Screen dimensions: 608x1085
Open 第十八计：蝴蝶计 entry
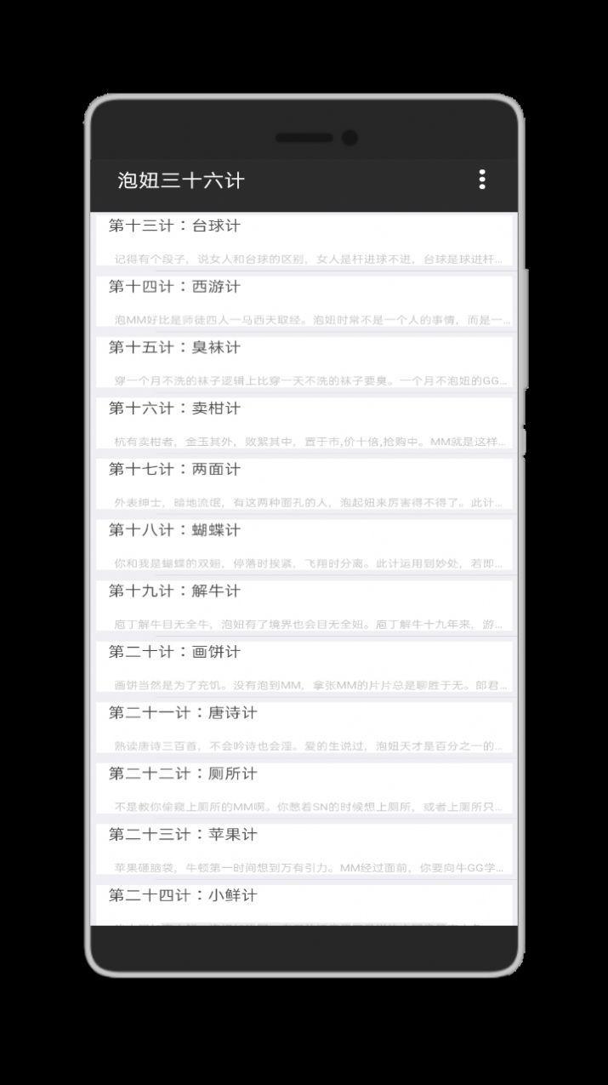[303, 545]
